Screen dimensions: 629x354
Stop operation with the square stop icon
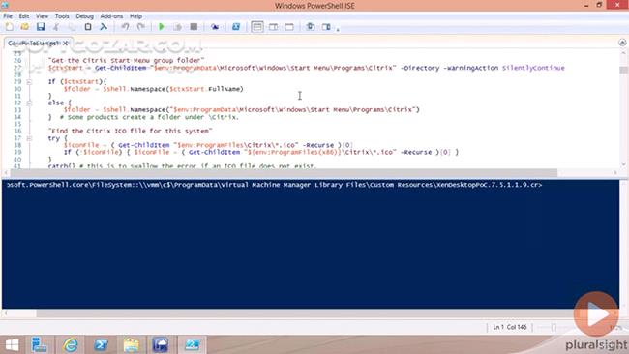point(194,27)
